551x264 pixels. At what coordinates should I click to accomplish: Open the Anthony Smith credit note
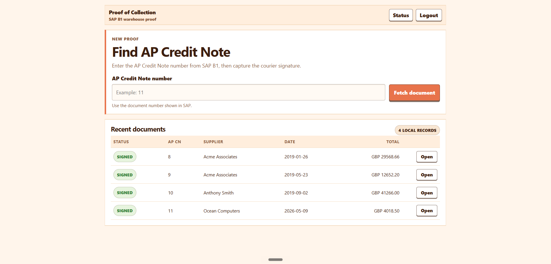tap(427, 193)
